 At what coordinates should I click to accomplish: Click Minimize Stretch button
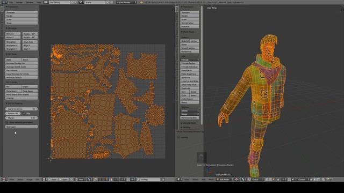click(21, 77)
